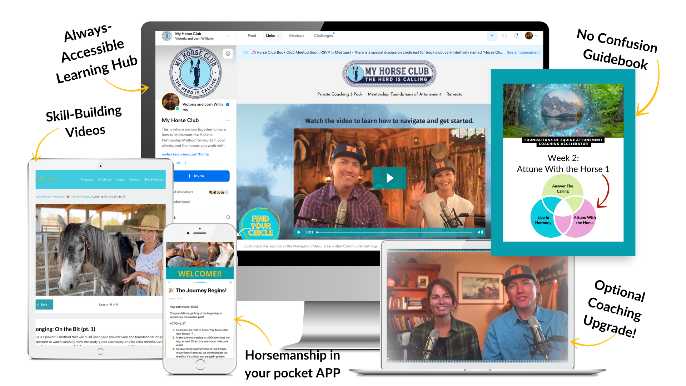Expand the Links dropdown
The width and height of the screenshot is (686, 386).
273,36
